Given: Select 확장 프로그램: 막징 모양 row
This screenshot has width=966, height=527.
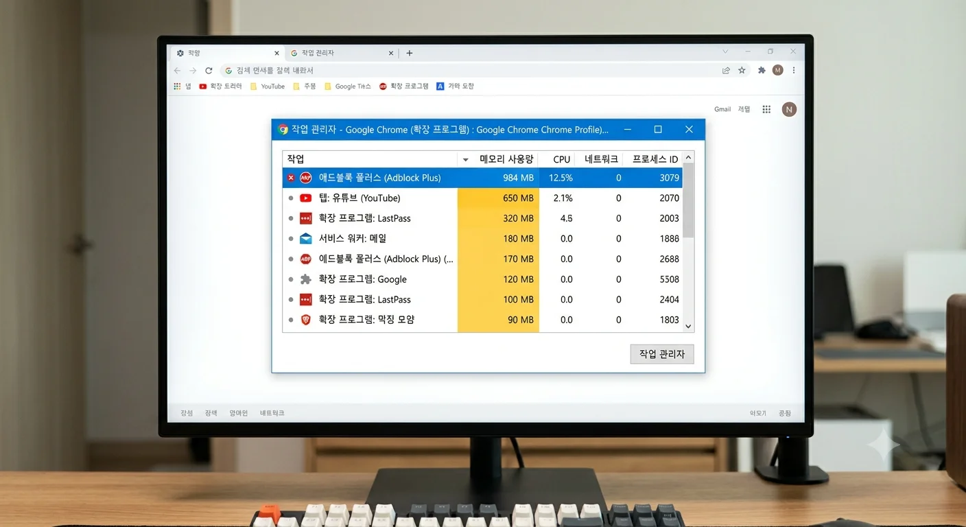Looking at the screenshot, I should point(483,320).
